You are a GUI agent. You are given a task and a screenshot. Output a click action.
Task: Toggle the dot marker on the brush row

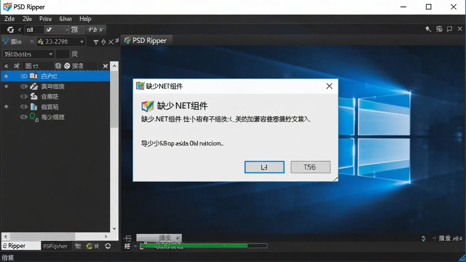6,86
